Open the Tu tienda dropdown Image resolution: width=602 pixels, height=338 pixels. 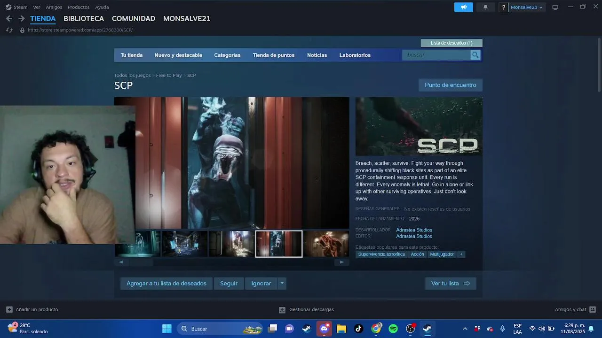pyautogui.click(x=132, y=55)
